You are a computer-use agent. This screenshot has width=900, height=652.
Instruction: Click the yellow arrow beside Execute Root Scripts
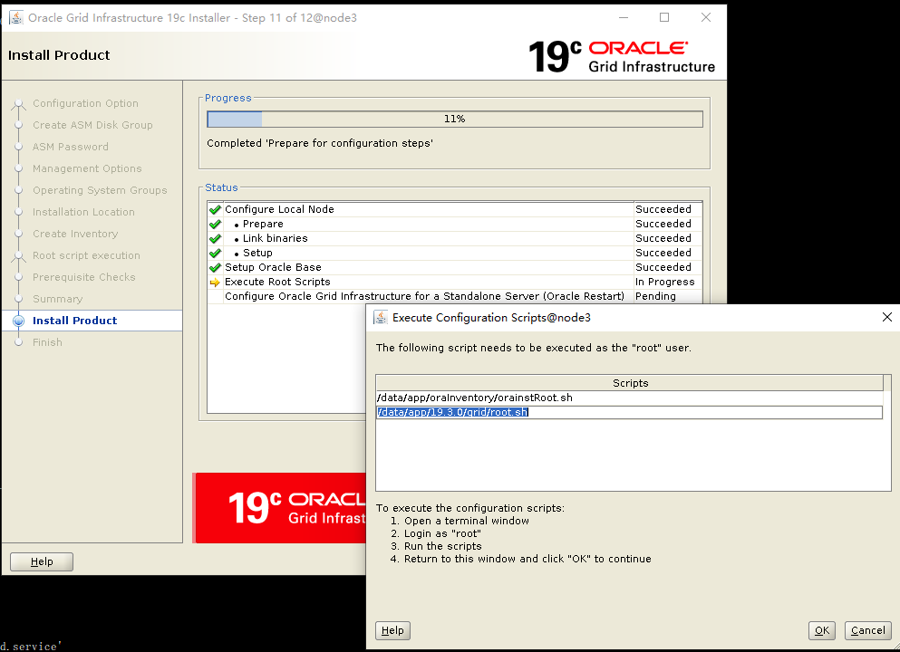coord(215,283)
